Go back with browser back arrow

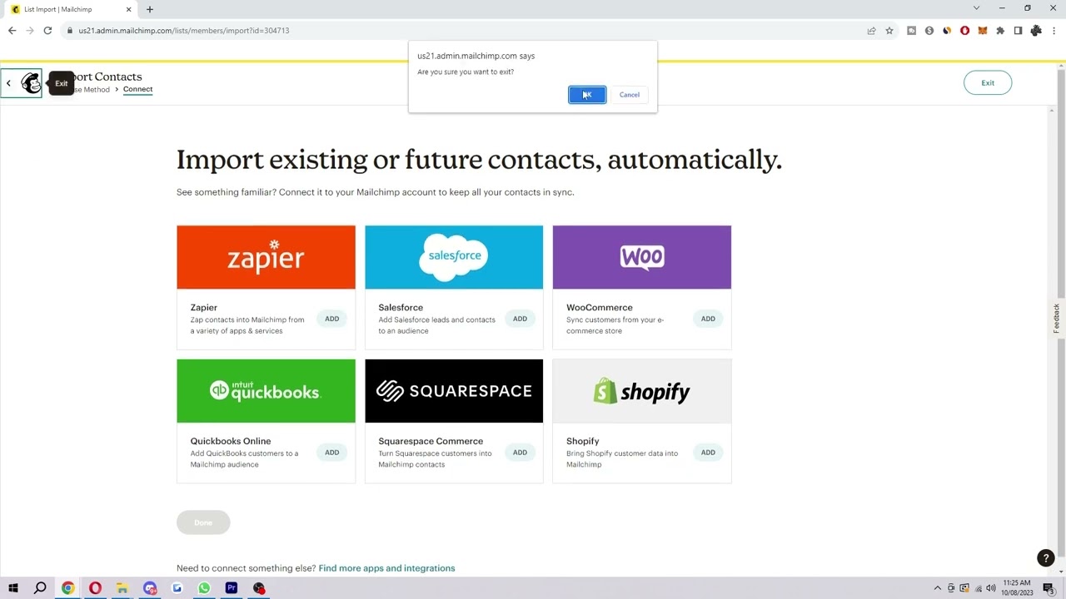[12, 31]
